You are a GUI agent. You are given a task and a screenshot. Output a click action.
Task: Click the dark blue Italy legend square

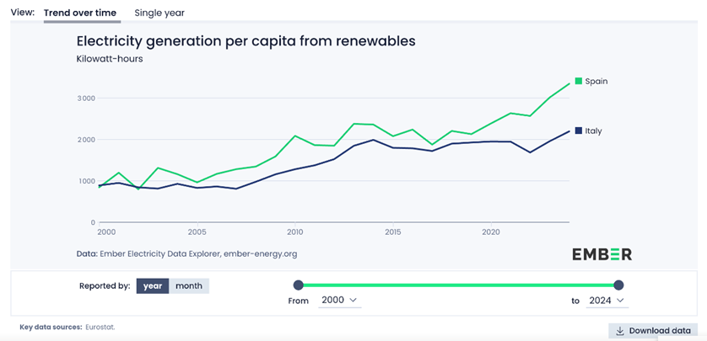coord(579,131)
